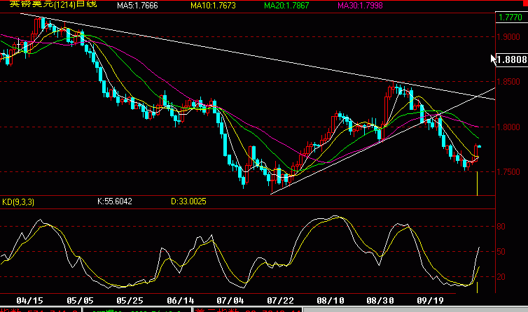528x312 pixels.
Task: Click the 08/10 date label
Action: click(331, 301)
